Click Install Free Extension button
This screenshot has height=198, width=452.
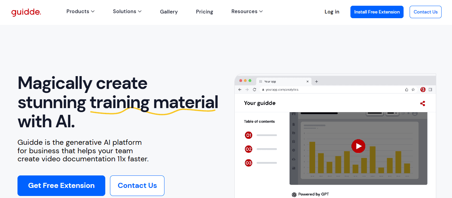(377, 12)
